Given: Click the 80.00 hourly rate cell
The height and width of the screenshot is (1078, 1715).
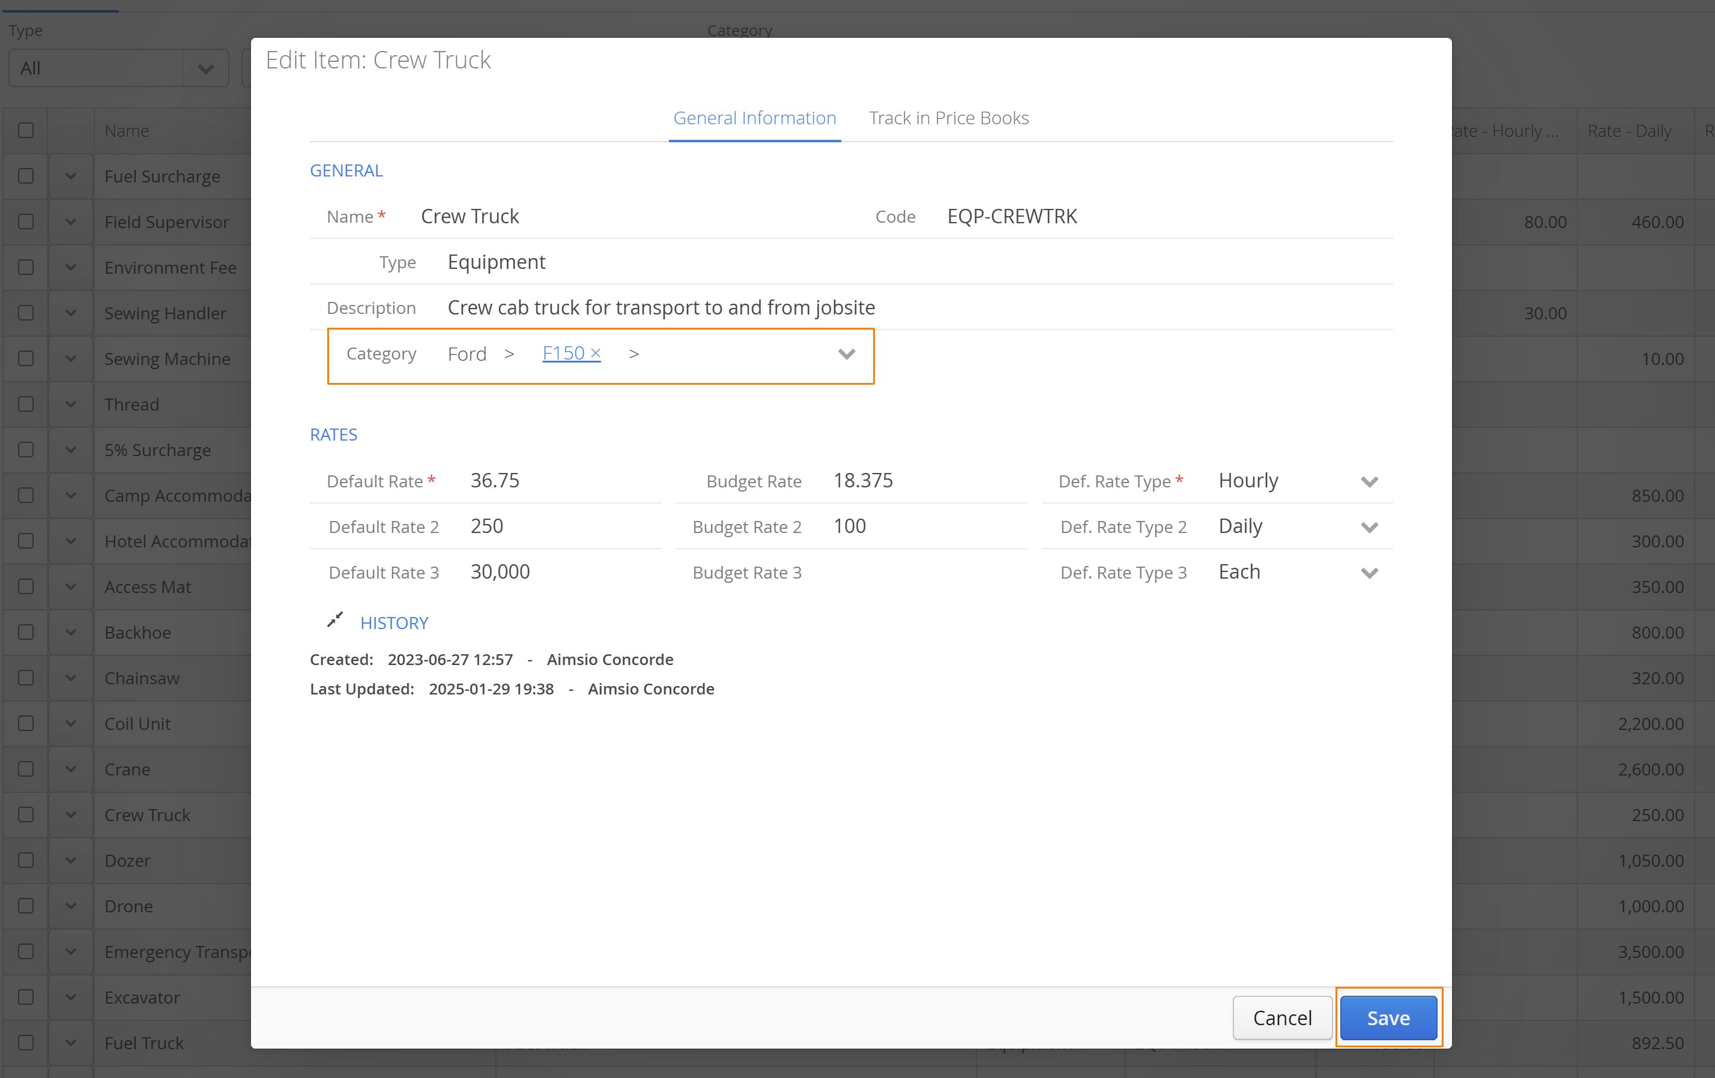Looking at the screenshot, I should coord(1546,222).
